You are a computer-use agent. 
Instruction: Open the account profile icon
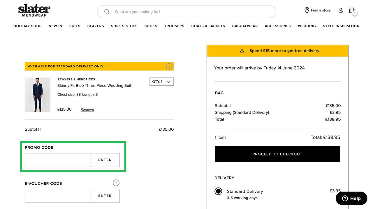click(341, 10)
